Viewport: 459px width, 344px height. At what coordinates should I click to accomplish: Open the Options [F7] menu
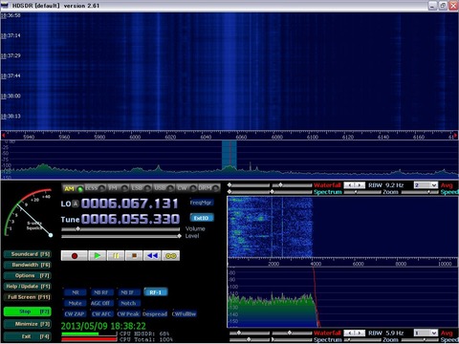pyautogui.click(x=28, y=276)
